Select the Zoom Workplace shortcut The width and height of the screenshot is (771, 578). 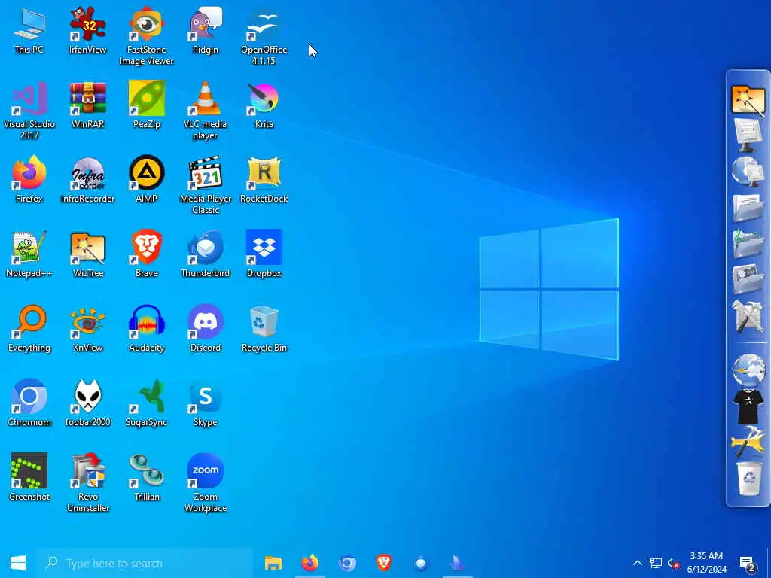coord(205,483)
